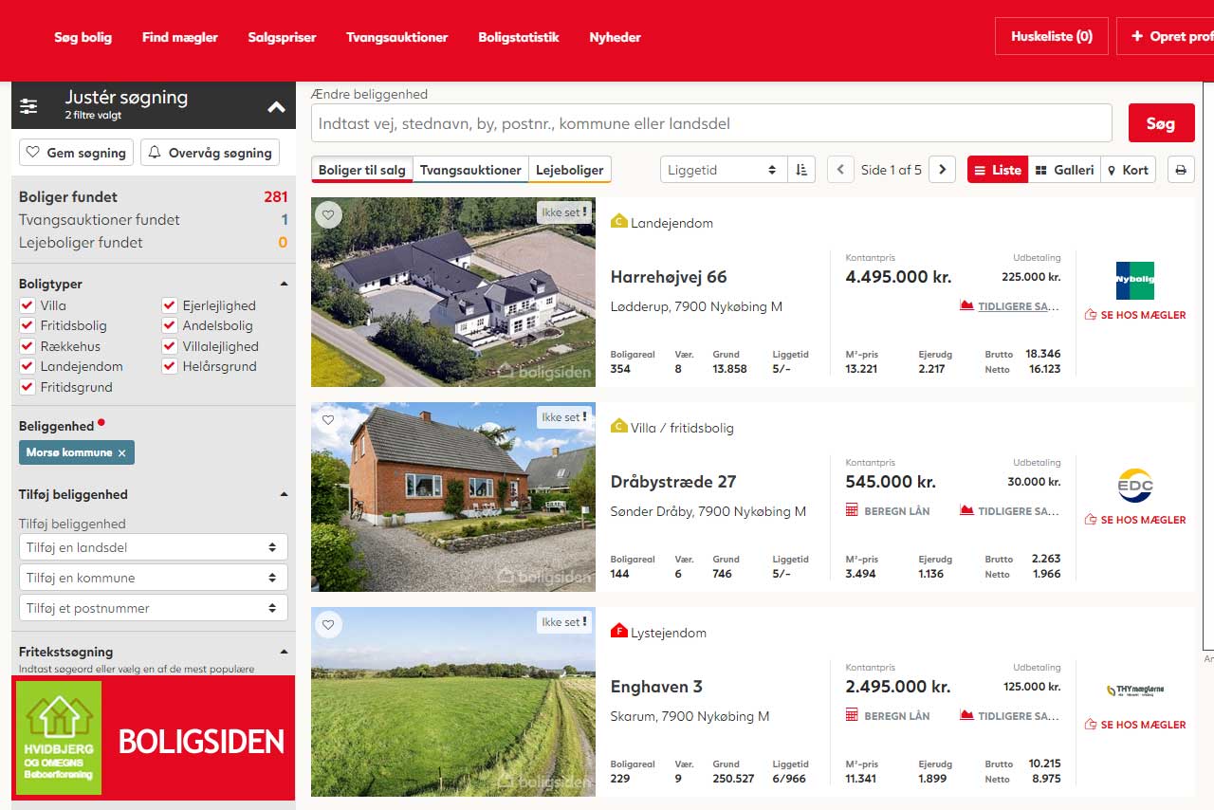The width and height of the screenshot is (1214, 810).
Task: Uncheck the Ejerlejlighed checkbox
Action: click(x=170, y=305)
